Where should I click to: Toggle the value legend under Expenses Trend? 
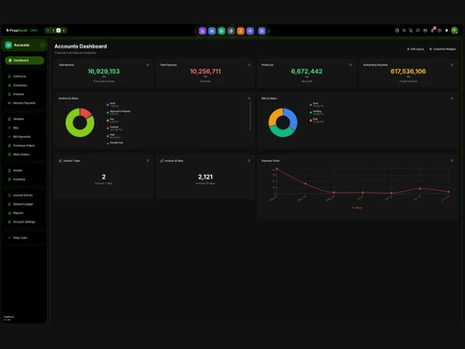pos(357,208)
